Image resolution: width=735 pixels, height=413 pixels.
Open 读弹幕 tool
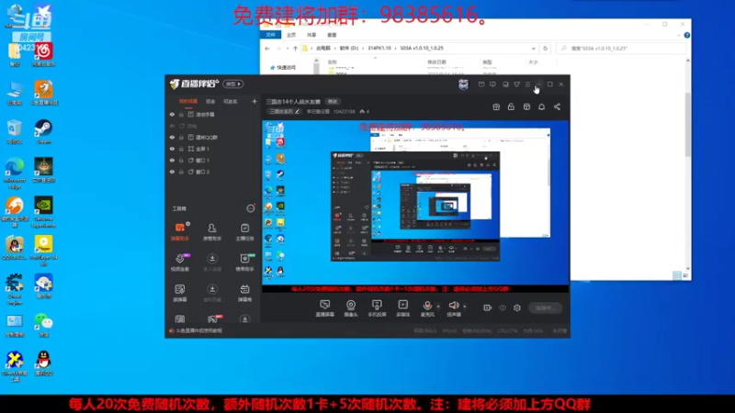click(x=180, y=293)
